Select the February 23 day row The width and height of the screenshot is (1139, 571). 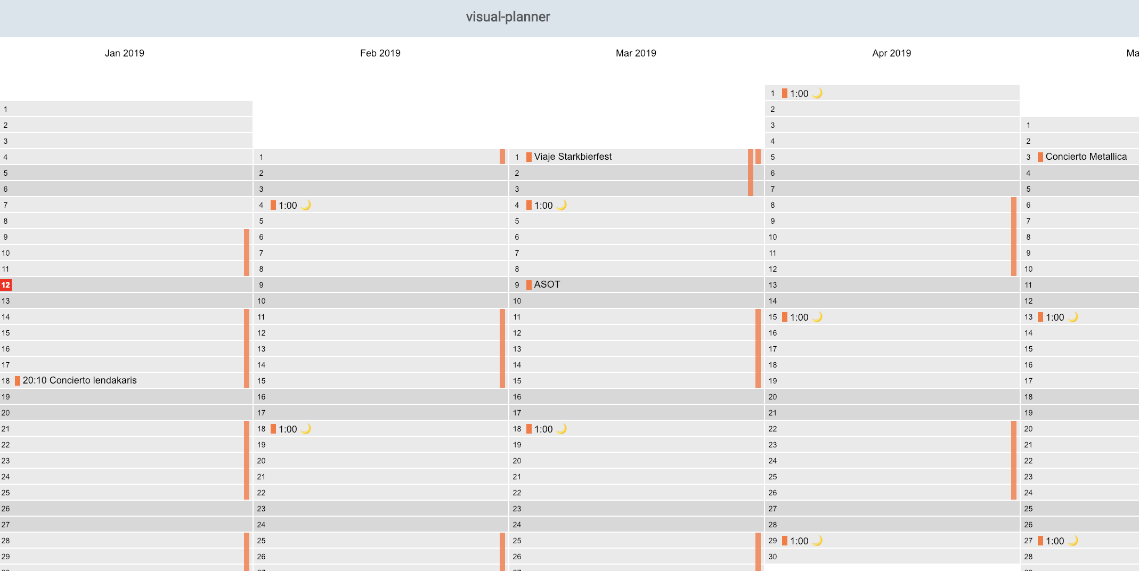(380, 509)
